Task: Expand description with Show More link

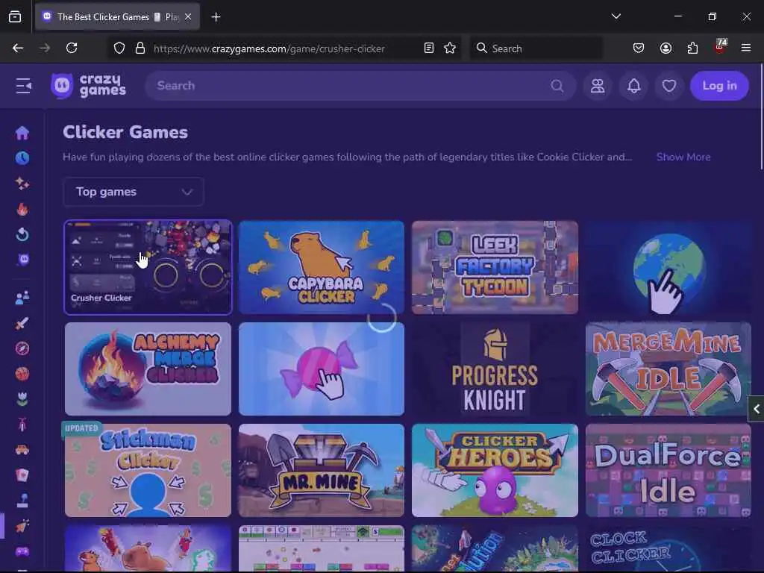Action: [x=683, y=157]
